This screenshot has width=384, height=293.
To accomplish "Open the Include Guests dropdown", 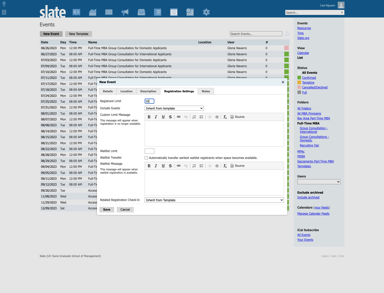I will (x=174, y=108).
